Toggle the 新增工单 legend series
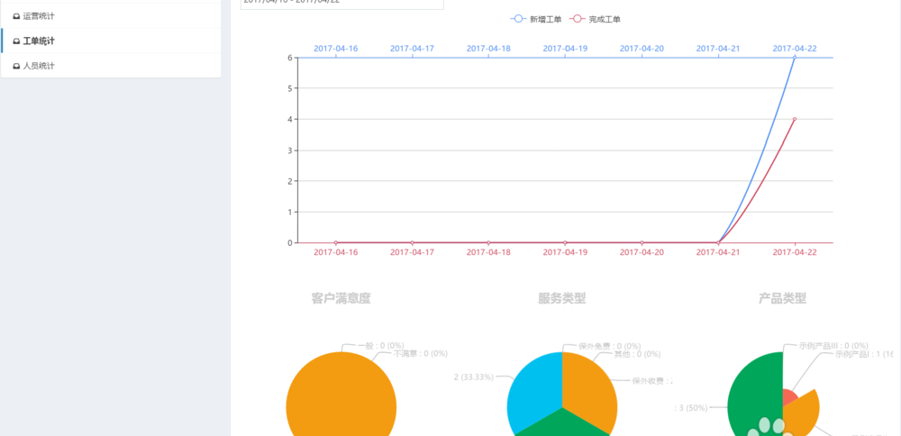This screenshot has width=901, height=436. tap(535, 19)
